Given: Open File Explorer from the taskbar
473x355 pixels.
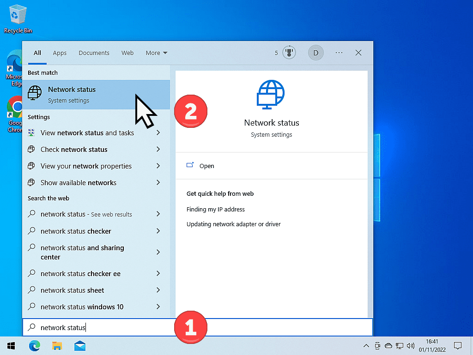Looking at the screenshot, I should tap(57, 345).
